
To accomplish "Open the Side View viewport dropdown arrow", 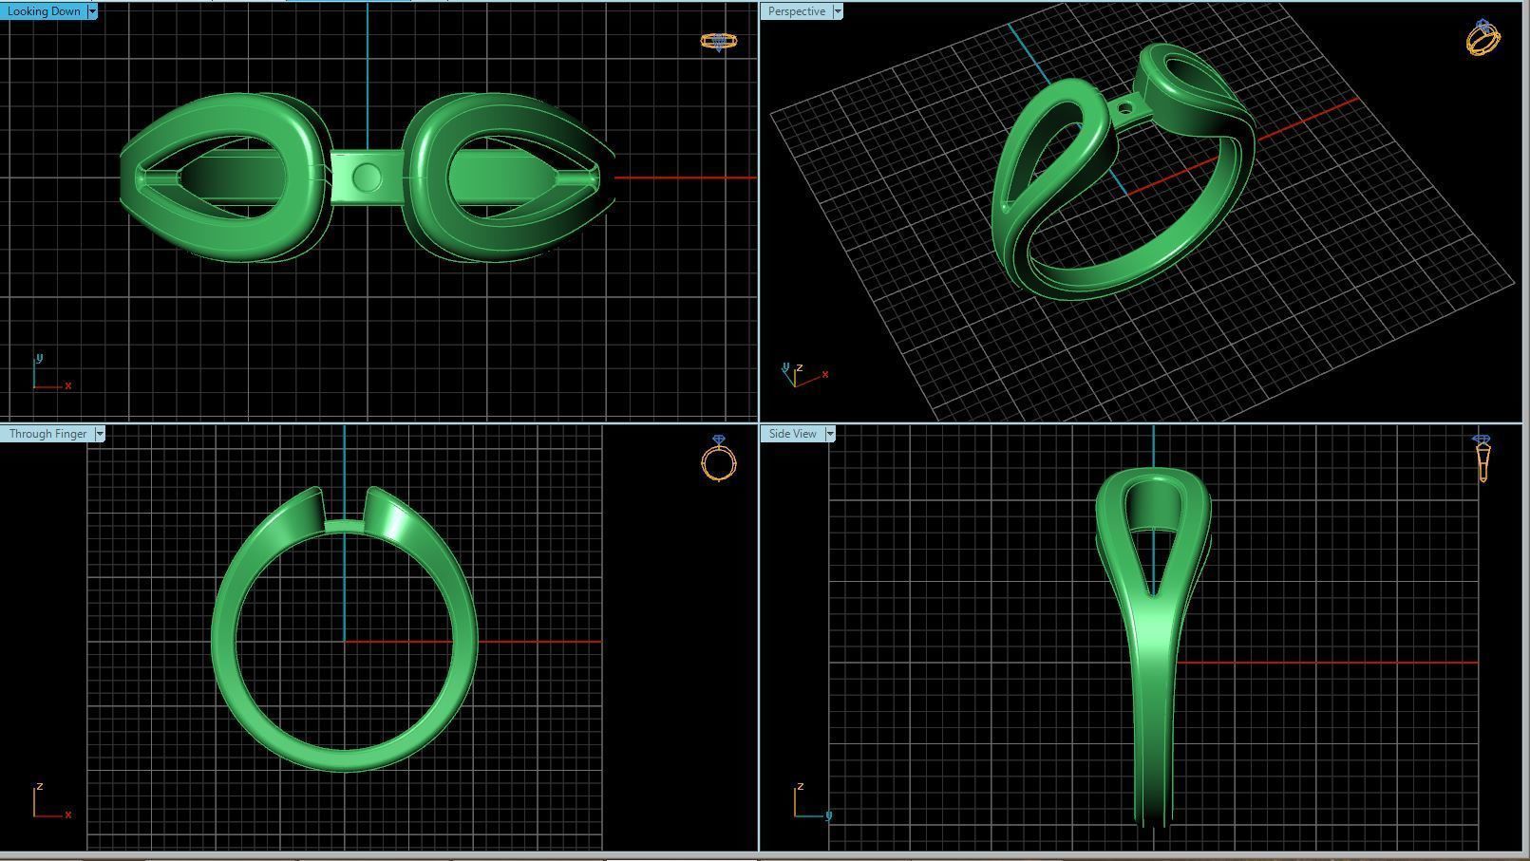I will tap(829, 434).
